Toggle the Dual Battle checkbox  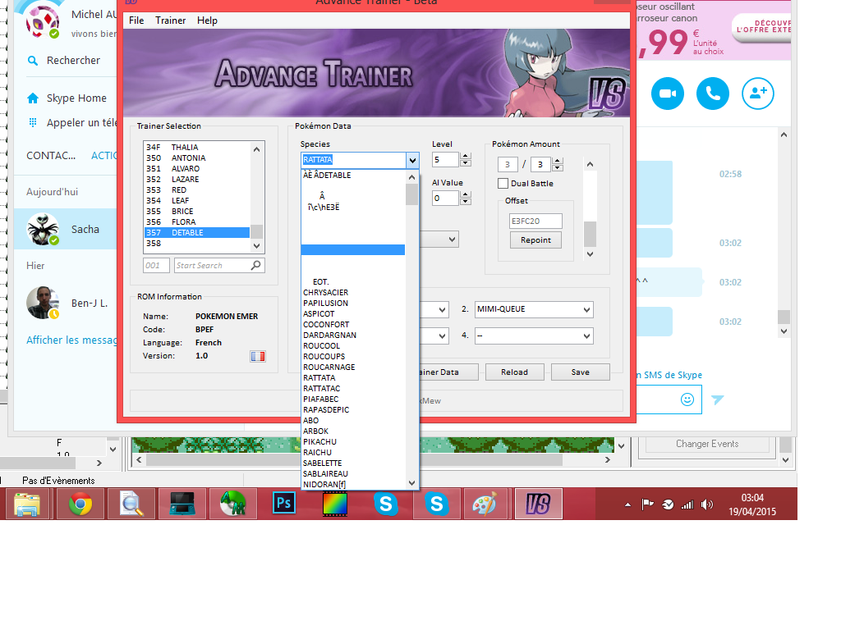point(503,183)
